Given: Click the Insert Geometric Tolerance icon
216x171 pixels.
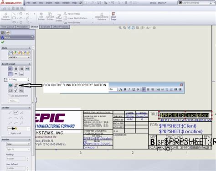Looking at the screenshot, I should click(x=10, y=91).
